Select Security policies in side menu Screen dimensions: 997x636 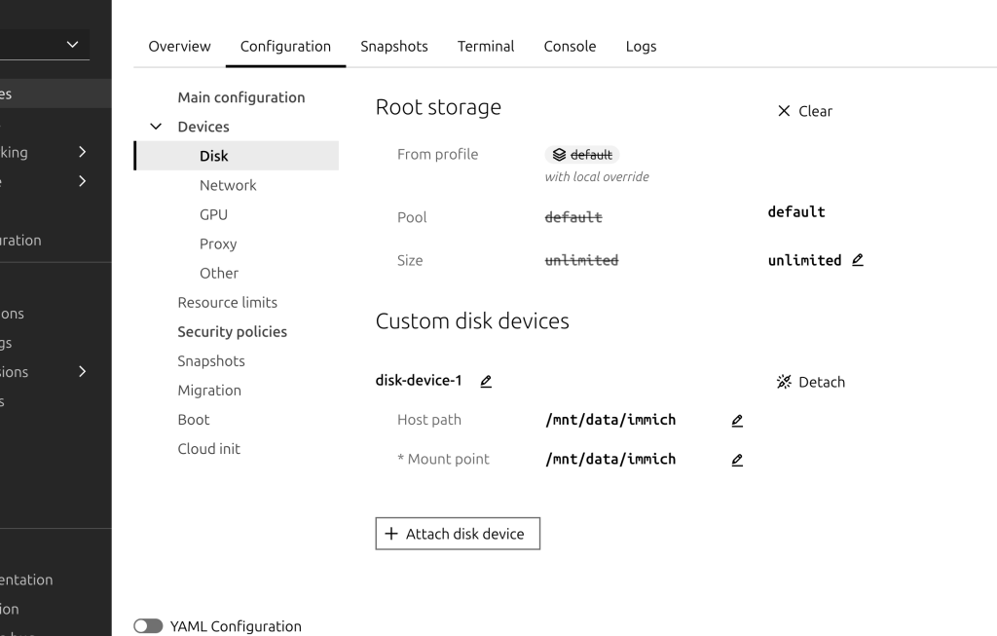click(x=232, y=331)
